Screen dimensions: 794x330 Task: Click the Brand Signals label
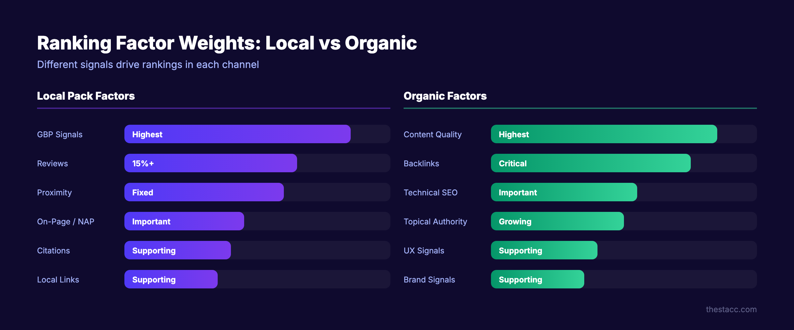pos(429,280)
